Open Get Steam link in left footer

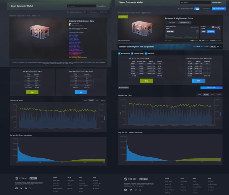(95, 181)
